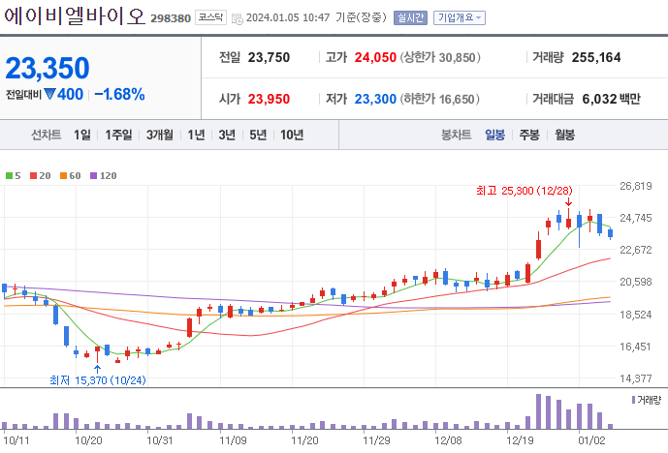Click the current price 23,350

tap(48, 68)
